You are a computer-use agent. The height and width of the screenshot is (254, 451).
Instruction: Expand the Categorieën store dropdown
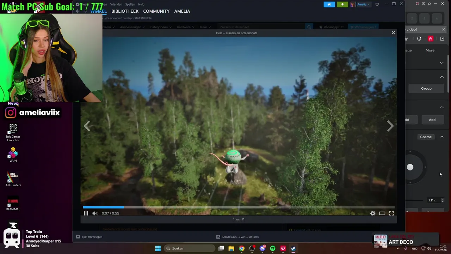pos(161,27)
